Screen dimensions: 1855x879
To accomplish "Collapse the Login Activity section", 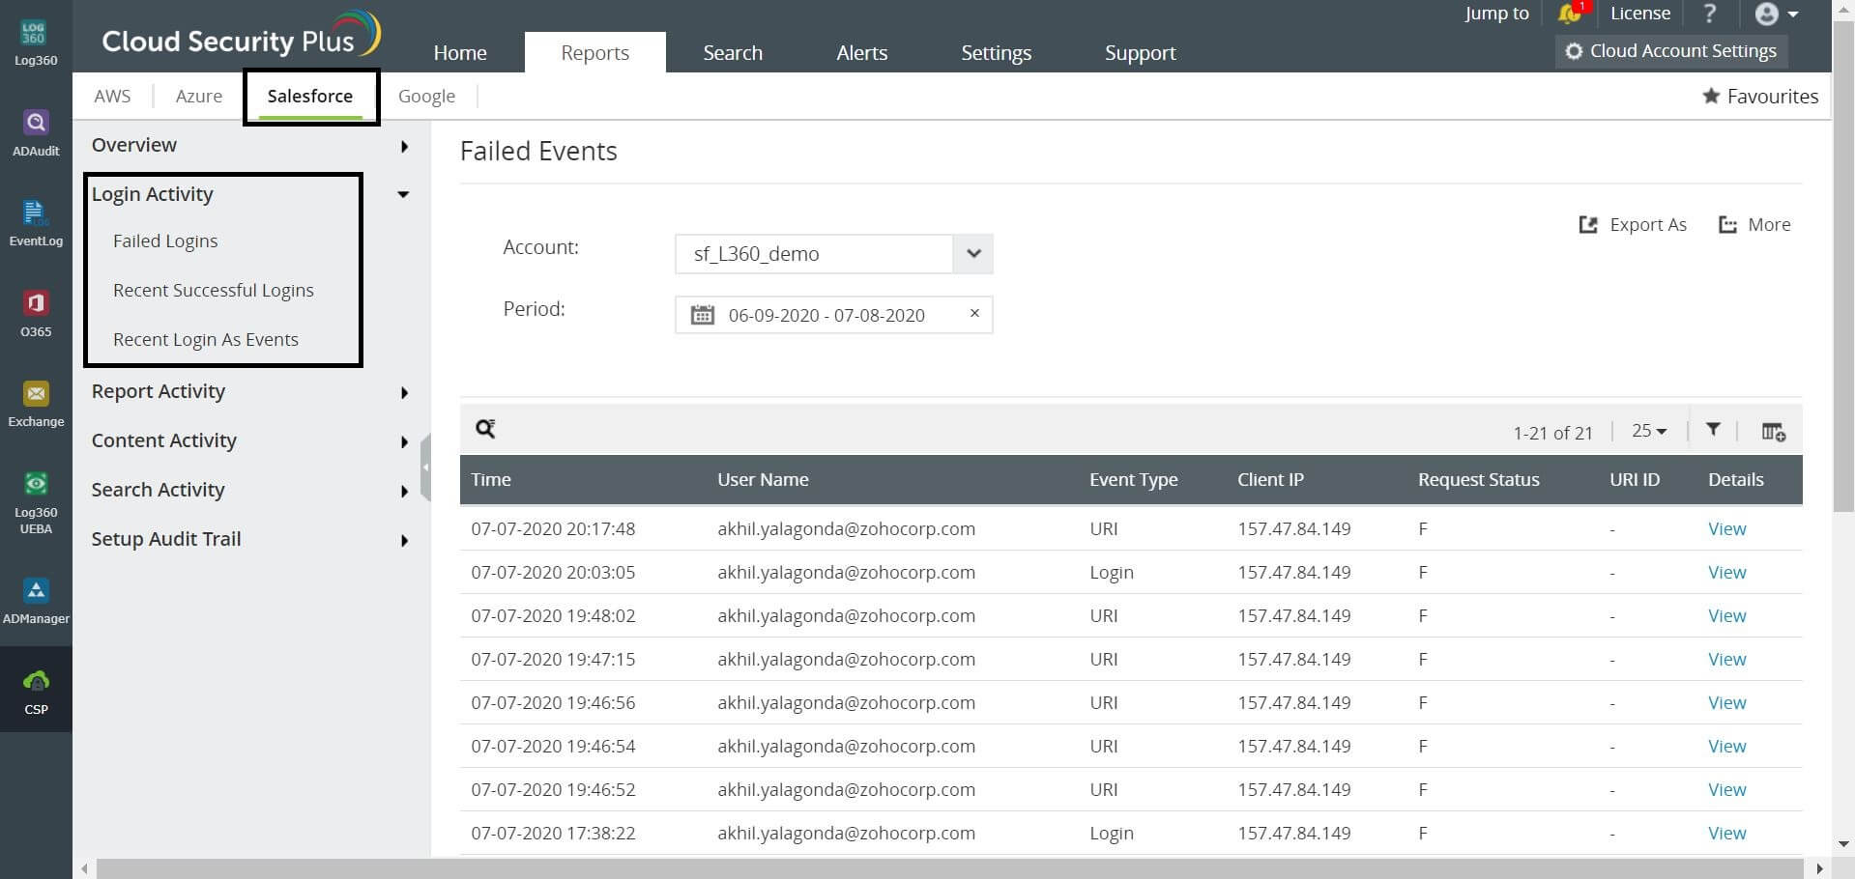I will point(403,194).
